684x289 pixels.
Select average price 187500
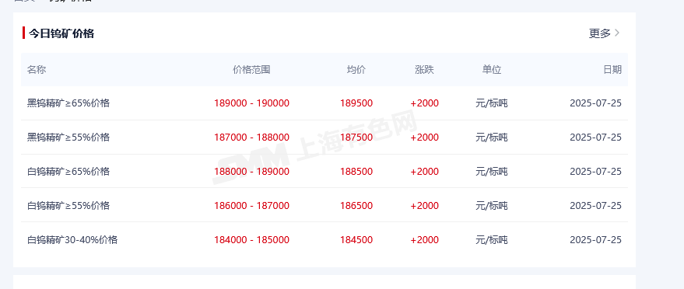pyautogui.click(x=356, y=137)
